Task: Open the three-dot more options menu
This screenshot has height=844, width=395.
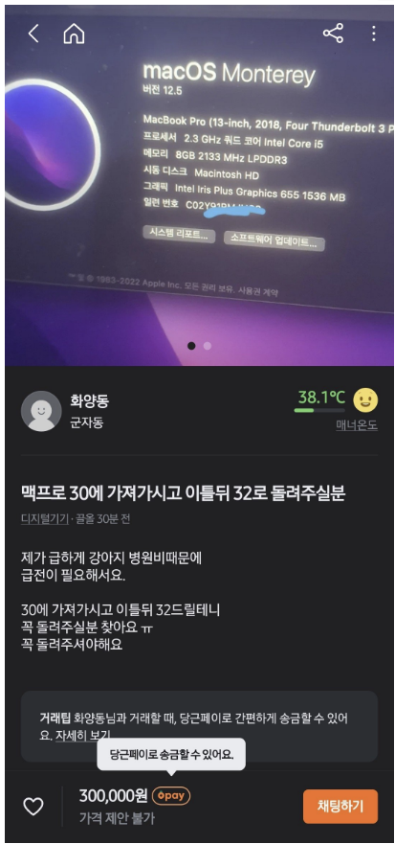Action: pos(374,34)
